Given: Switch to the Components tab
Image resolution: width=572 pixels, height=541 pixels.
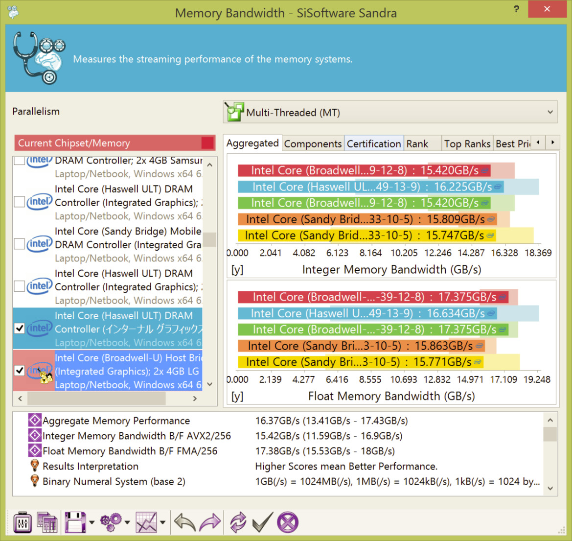Looking at the screenshot, I should click(x=313, y=144).
